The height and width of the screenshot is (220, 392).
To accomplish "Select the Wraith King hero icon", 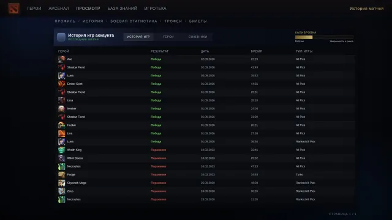I will (61, 150).
